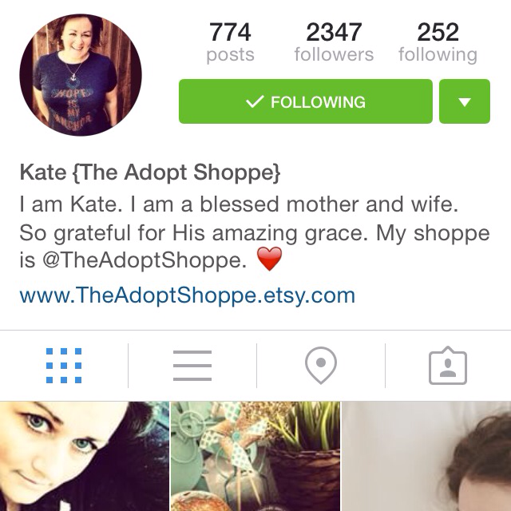This screenshot has height=511, width=511.
Task: Open the pinwheel and plants photo thumbnail
Action: click(x=255, y=456)
